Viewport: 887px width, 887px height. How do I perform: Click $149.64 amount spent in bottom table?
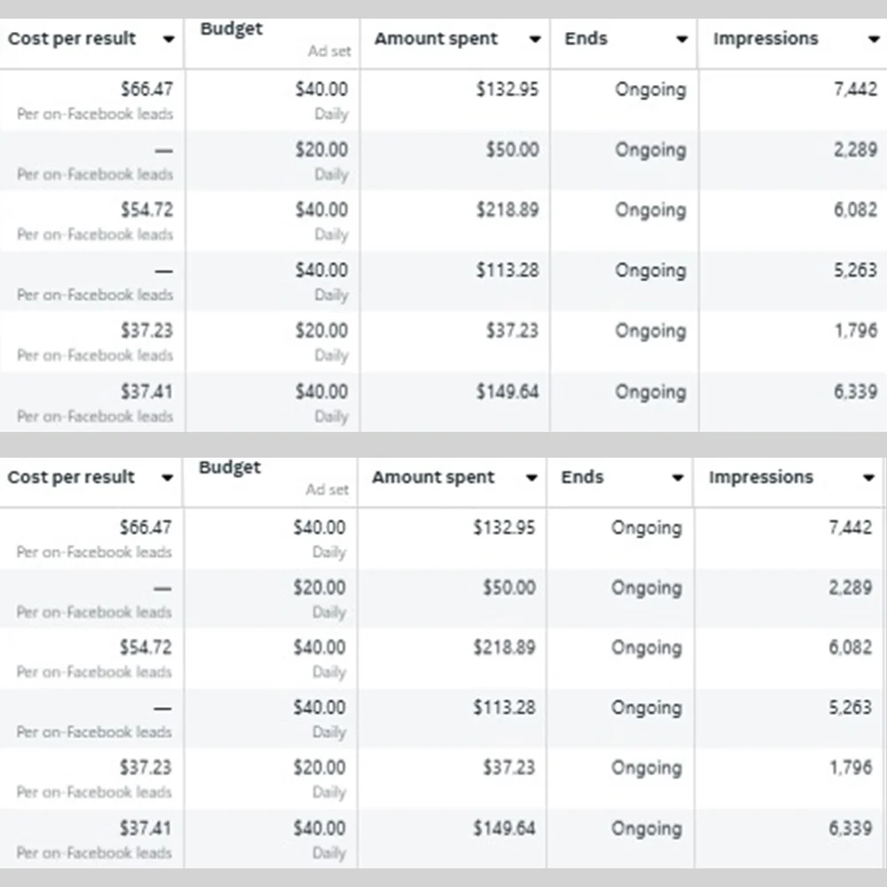[504, 828]
